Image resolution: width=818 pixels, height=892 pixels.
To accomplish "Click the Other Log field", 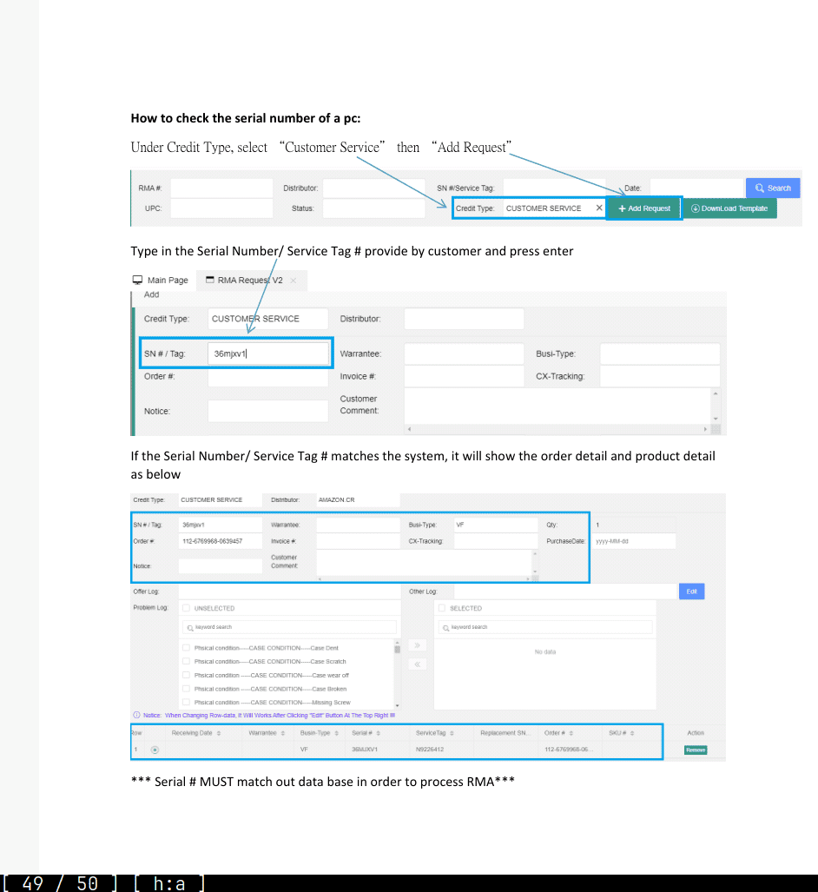I will pos(565,591).
